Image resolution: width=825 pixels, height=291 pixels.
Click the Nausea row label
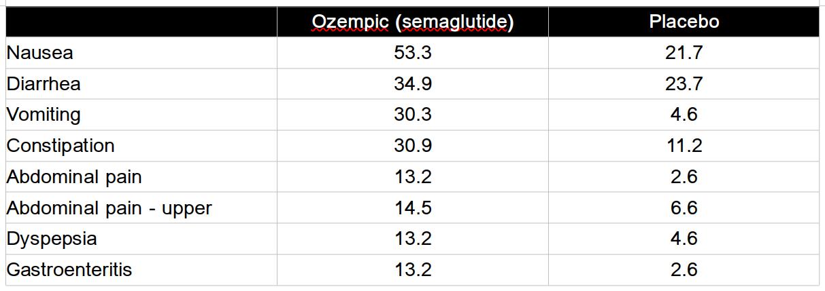click(x=39, y=53)
